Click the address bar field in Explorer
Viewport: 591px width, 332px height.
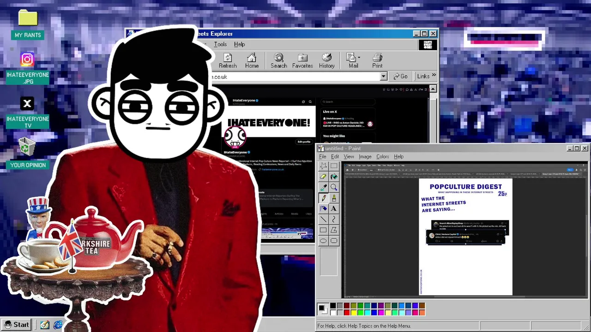pos(295,77)
